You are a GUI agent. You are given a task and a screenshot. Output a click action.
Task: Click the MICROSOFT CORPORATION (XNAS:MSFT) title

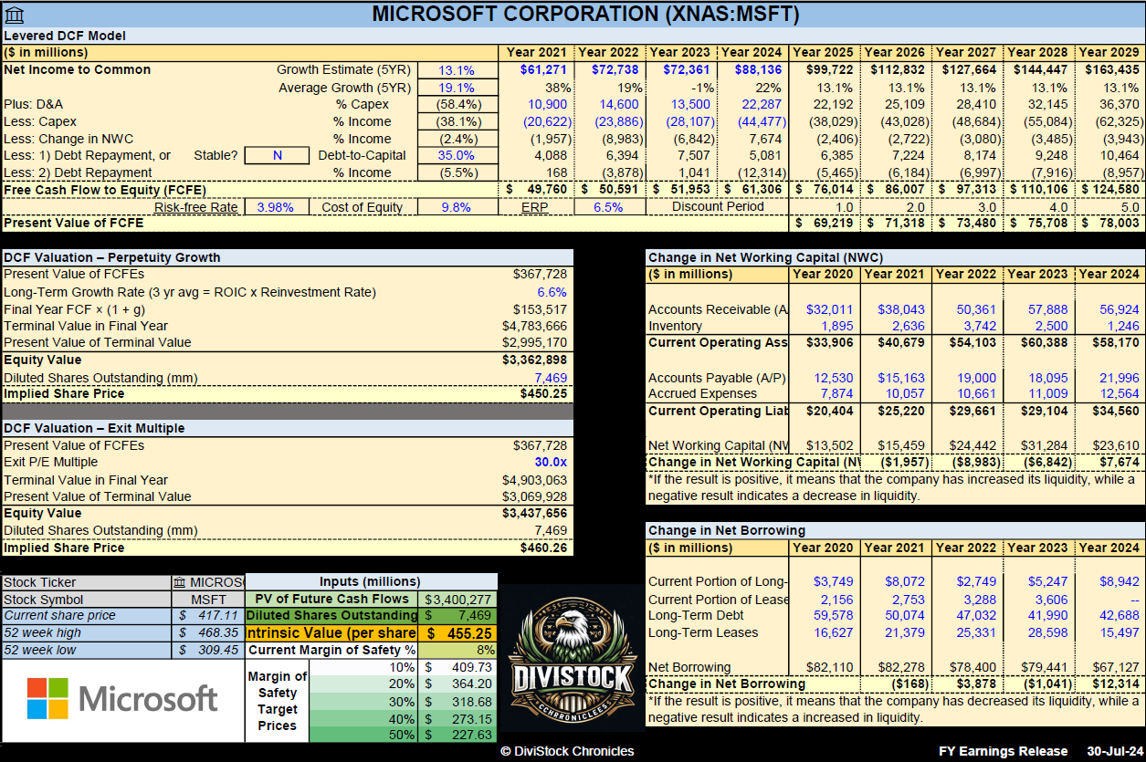pos(585,14)
